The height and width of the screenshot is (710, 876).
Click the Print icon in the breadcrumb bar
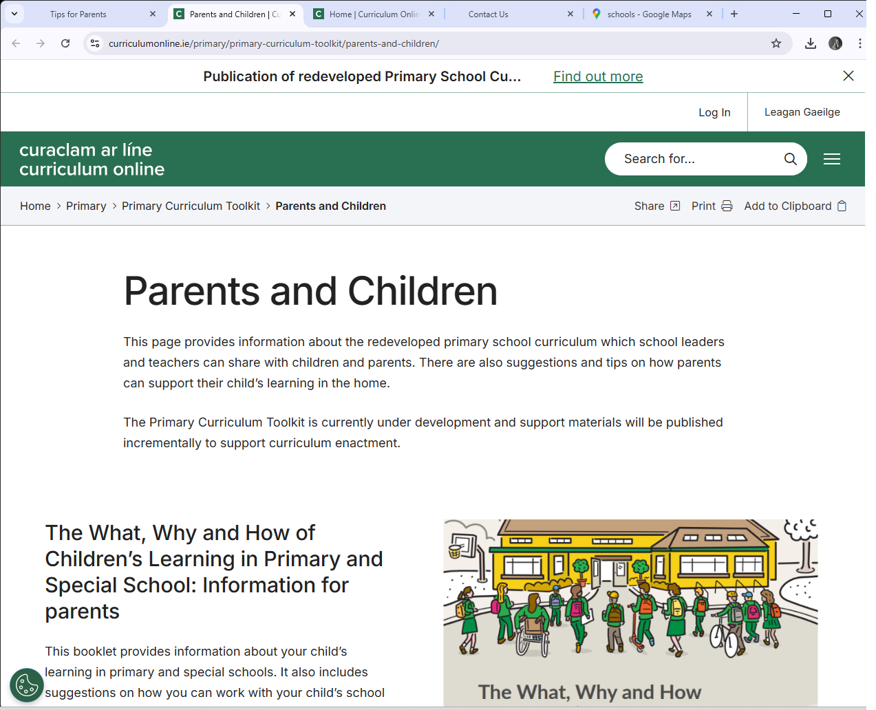[728, 206]
